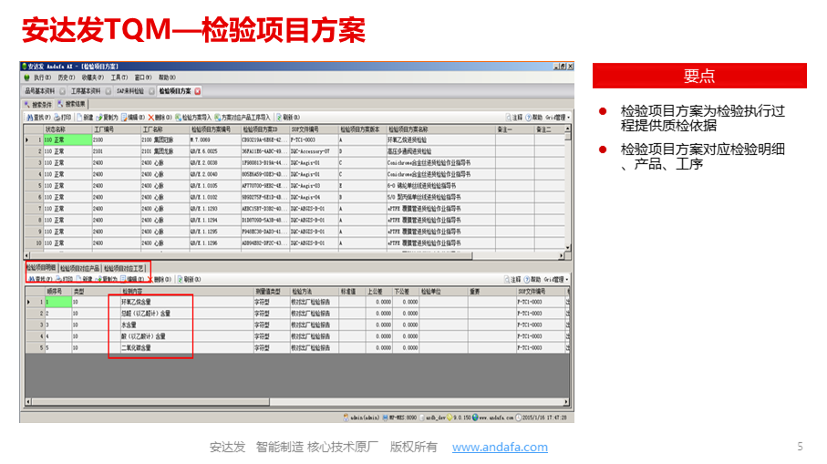Open the 收藏夹 menu
The height and width of the screenshot is (464, 827).
pos(93,77)
